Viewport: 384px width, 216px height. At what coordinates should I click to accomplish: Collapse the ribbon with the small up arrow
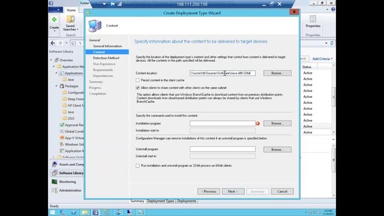tap(328, 10)
